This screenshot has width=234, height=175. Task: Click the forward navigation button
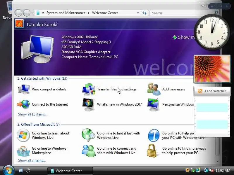[27, 13]
